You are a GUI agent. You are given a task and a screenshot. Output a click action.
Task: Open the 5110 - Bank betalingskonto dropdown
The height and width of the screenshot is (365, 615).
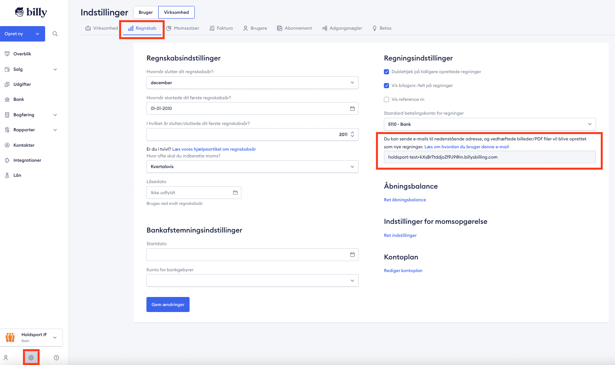489,124
